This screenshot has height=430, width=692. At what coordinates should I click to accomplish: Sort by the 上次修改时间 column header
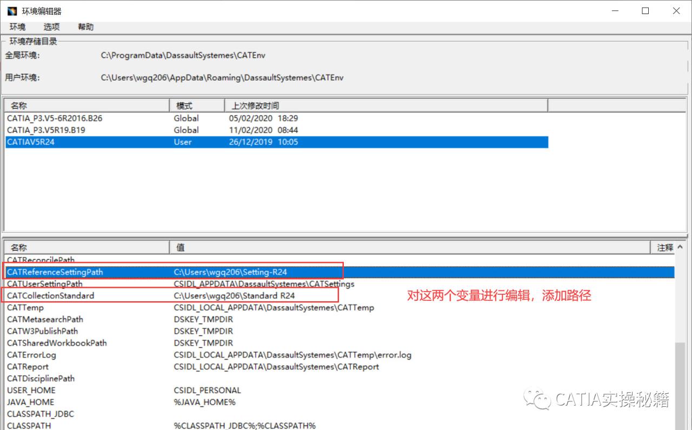pos(254,105)
